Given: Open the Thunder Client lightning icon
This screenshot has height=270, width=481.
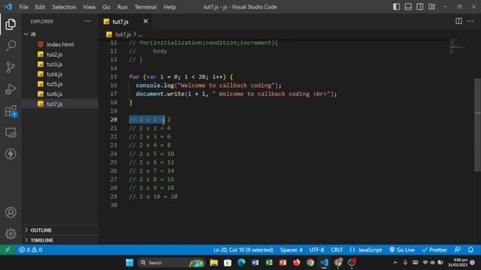Looking at the screenshot, I should [x=11, y=154].
